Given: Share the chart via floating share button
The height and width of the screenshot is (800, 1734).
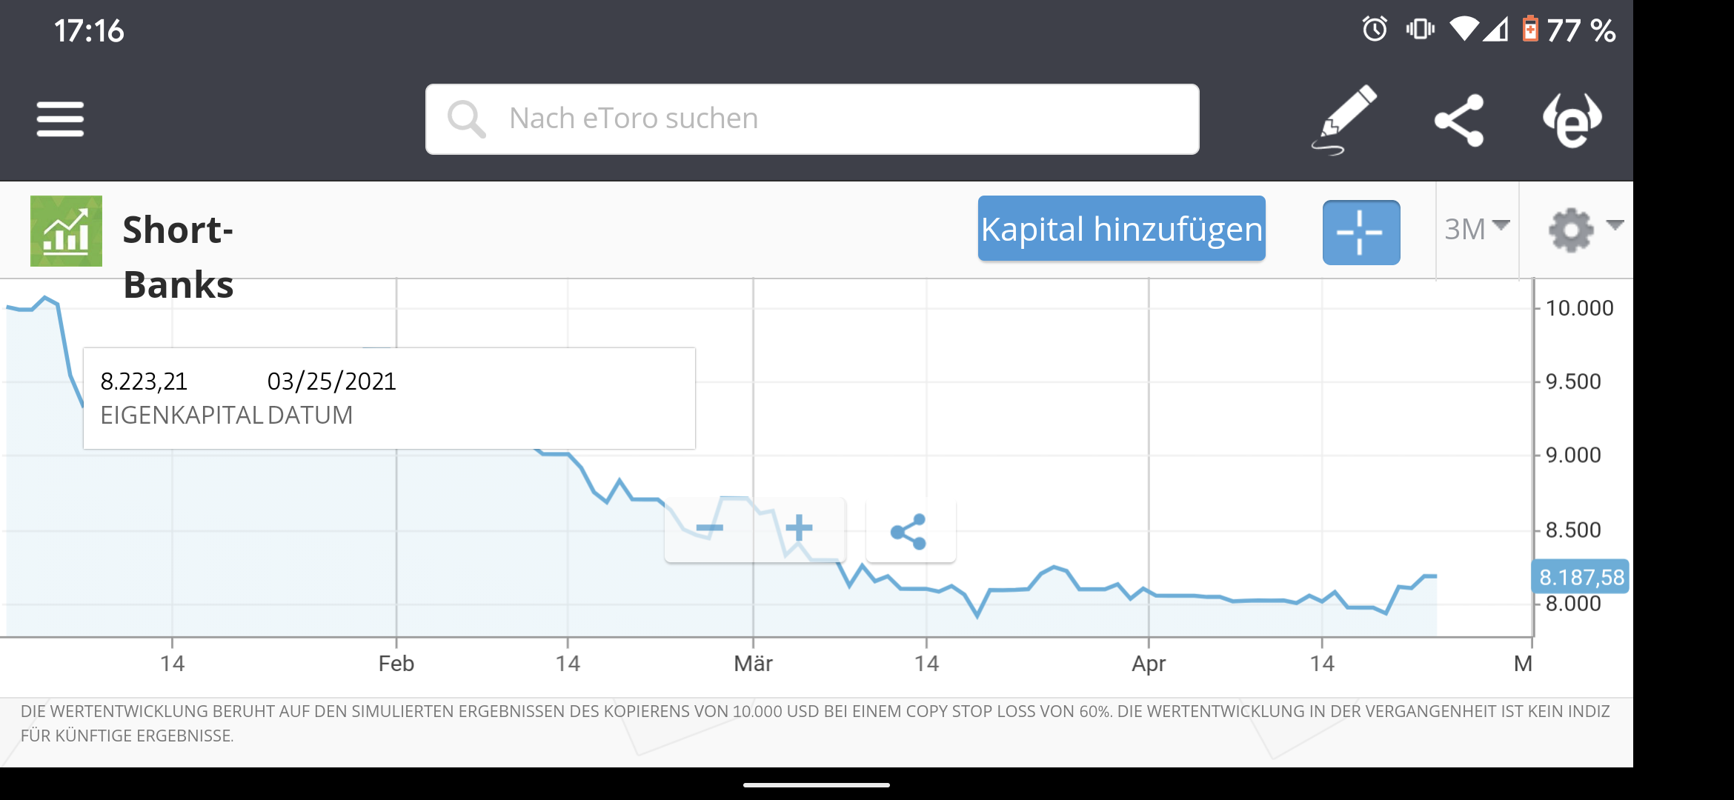Looking at the screenshot, I should coord(909,531).
